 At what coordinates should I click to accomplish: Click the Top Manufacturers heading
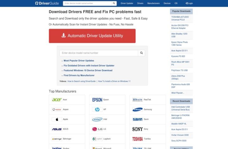click(62, 91)
